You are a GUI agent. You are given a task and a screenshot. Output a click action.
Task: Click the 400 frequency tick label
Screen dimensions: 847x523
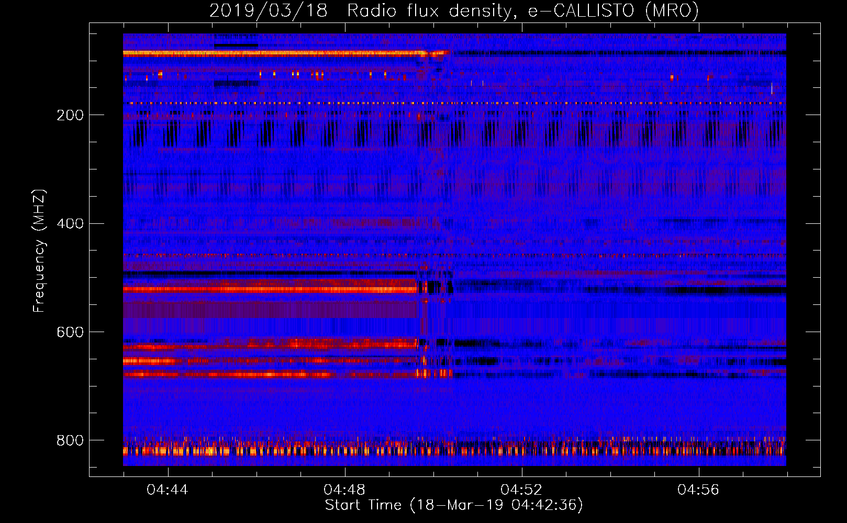70,224
